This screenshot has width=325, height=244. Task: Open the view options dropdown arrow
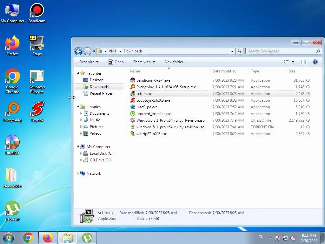coord(293,62)
